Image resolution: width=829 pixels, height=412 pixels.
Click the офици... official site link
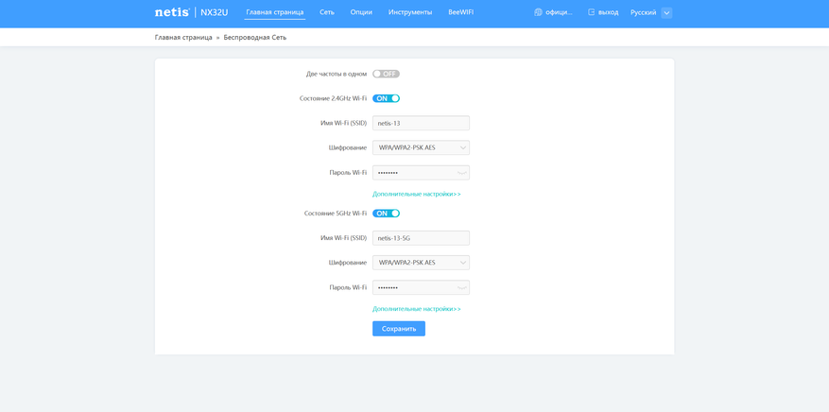(x=559, y=12)
